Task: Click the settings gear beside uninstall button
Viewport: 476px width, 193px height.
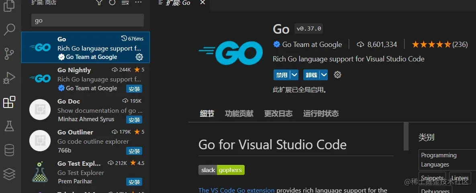Action: [337, 75]
